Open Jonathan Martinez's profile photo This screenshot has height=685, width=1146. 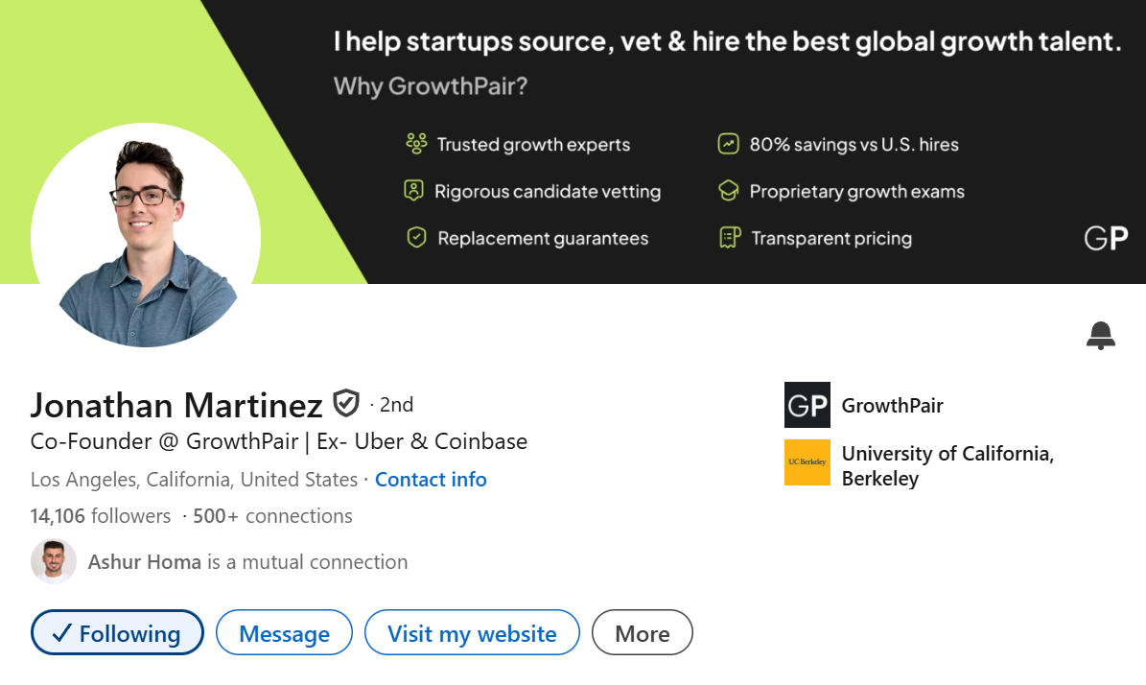147,235
